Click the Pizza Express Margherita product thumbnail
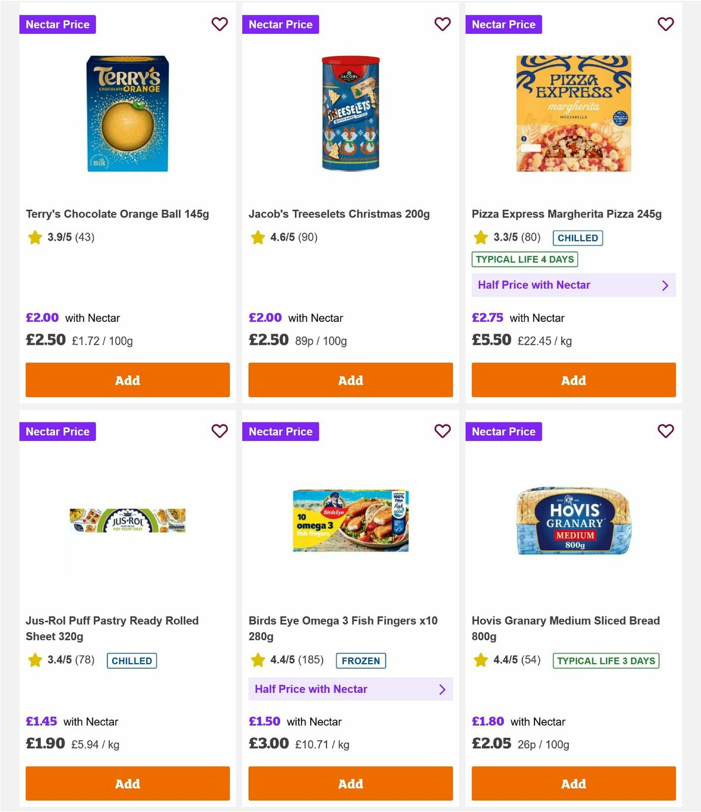The height and width of the screenshot is (812, 701). click(x=574, y=113)
